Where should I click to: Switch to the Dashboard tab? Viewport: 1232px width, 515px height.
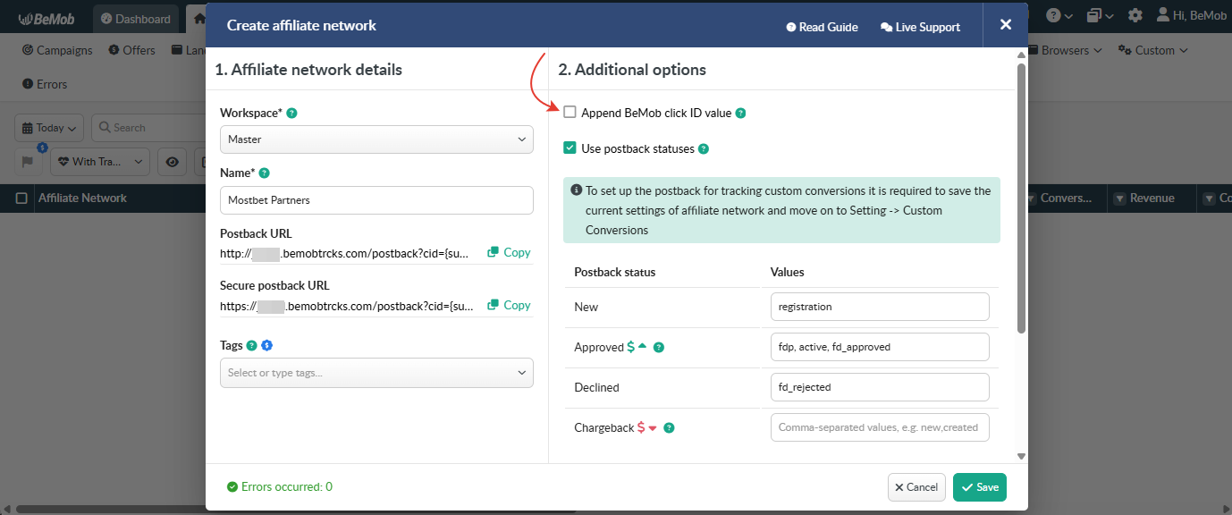tap(136, 19)
